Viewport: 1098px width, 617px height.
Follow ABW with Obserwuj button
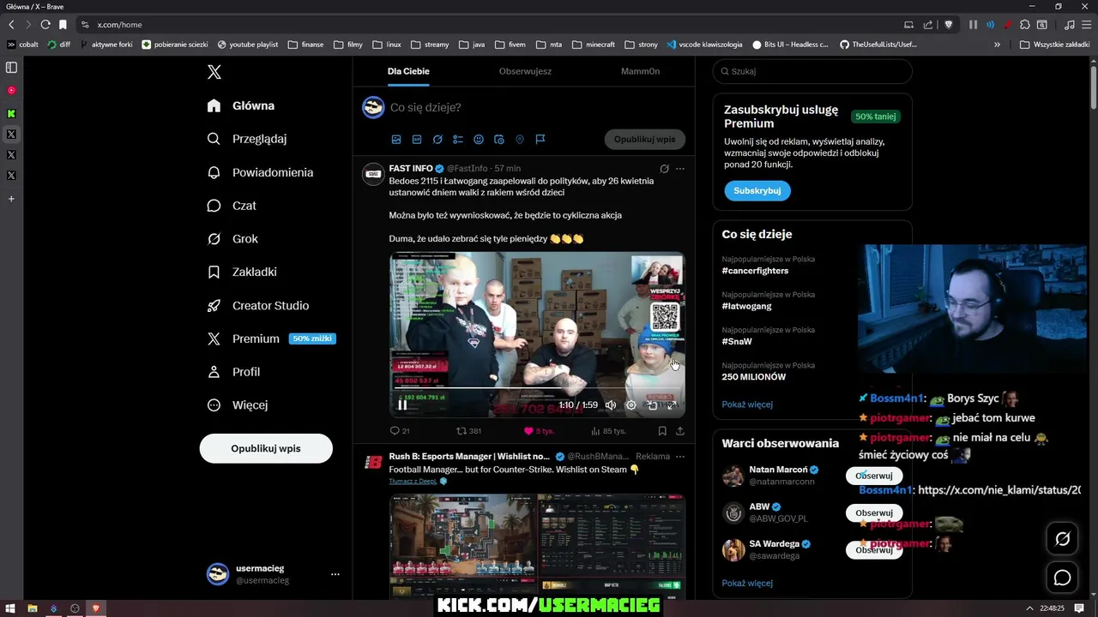coord(874,512)
